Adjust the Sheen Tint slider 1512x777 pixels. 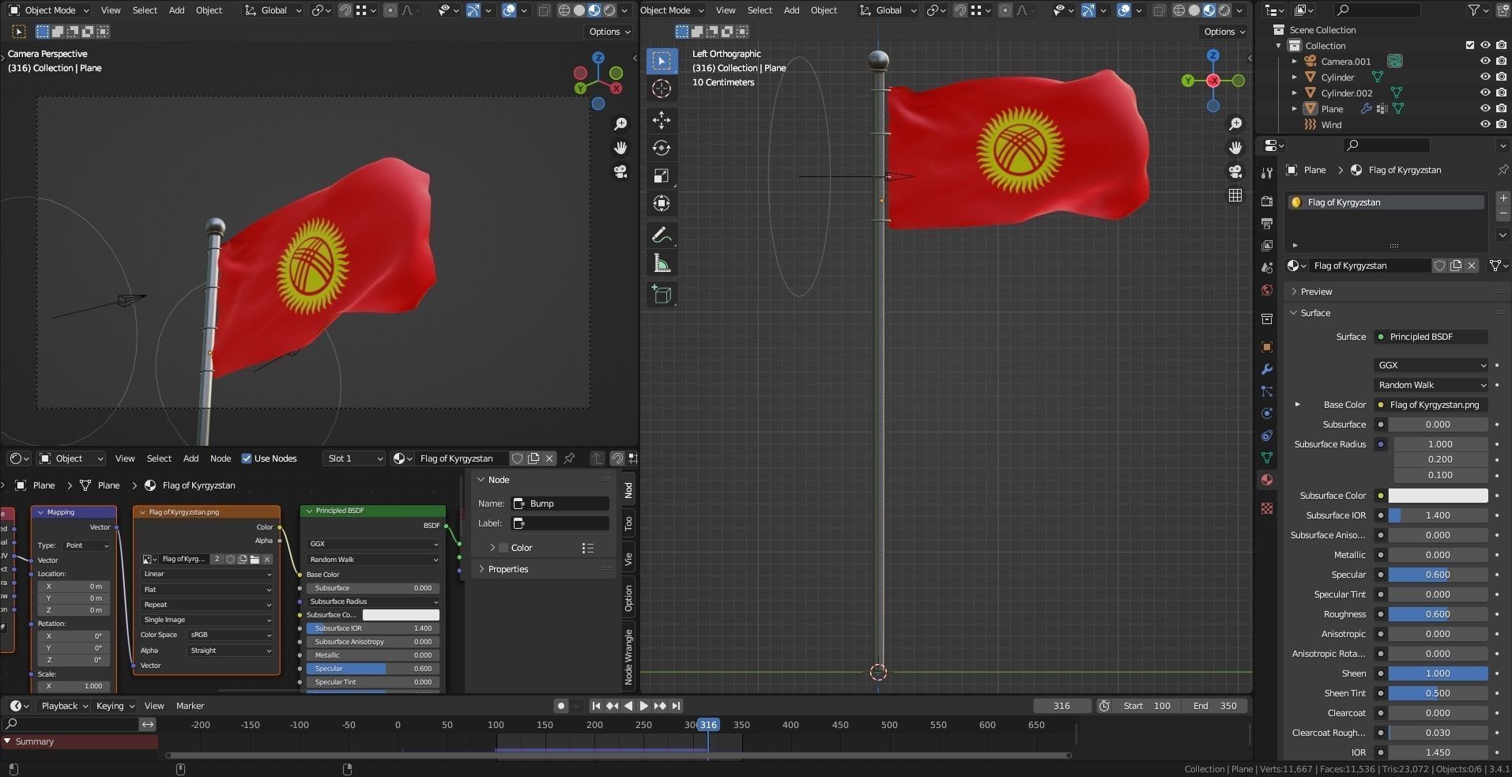[1438, 693]
